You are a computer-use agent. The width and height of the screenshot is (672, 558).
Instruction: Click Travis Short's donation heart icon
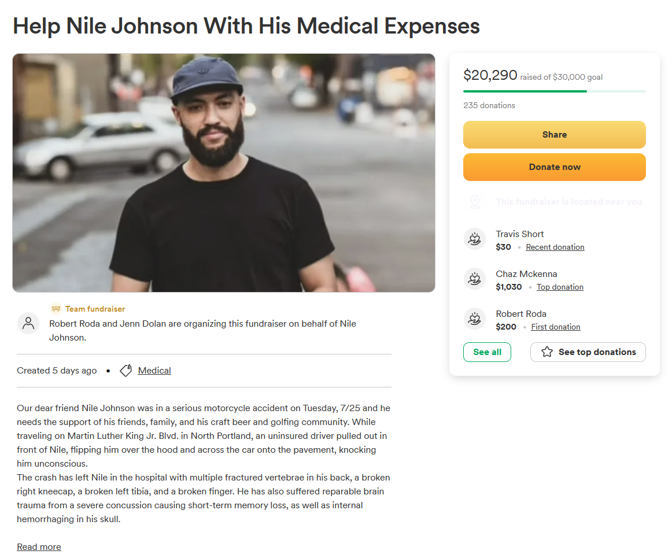coord(475,239)
